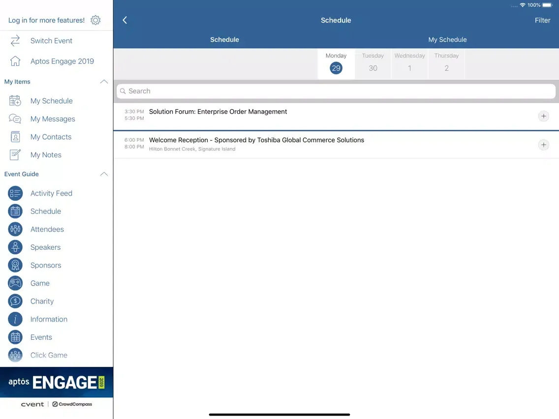Open My Messages label
This screenshot has height=419, width=559.
tap(53, 119)
